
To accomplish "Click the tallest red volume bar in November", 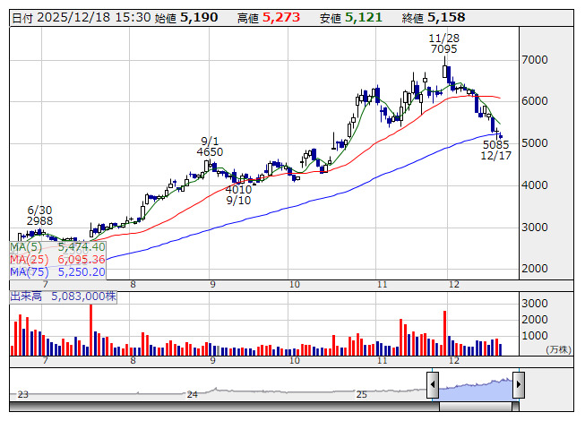I will [x=444, y=333].
